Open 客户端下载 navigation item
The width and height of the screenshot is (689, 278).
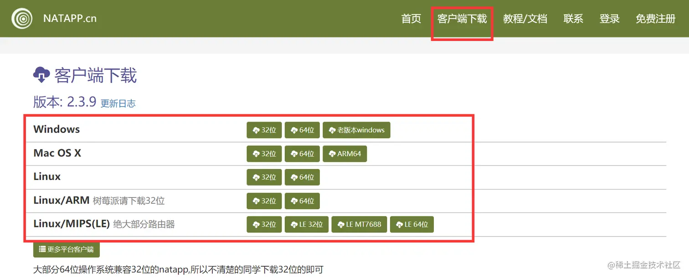[x=462, y=19]
